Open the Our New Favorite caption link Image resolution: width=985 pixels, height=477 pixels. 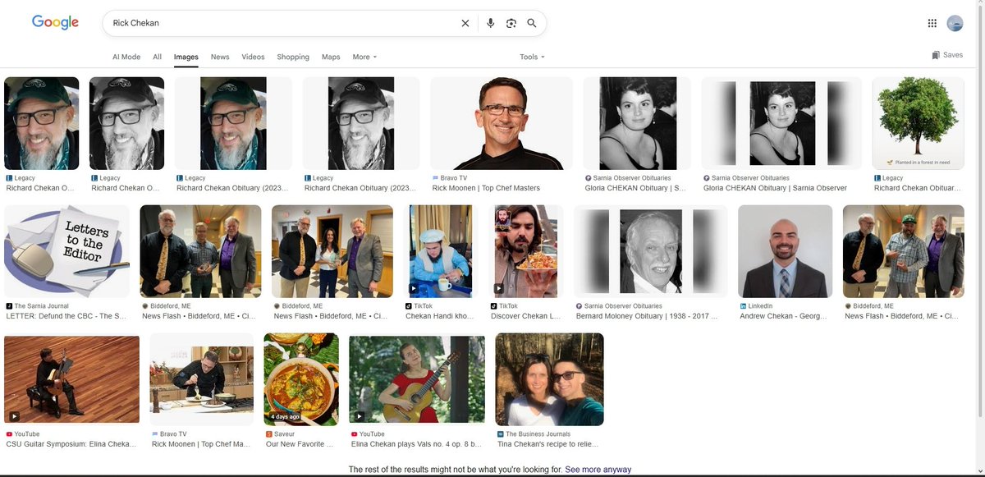pyautogui.click(x=300, y=444)
